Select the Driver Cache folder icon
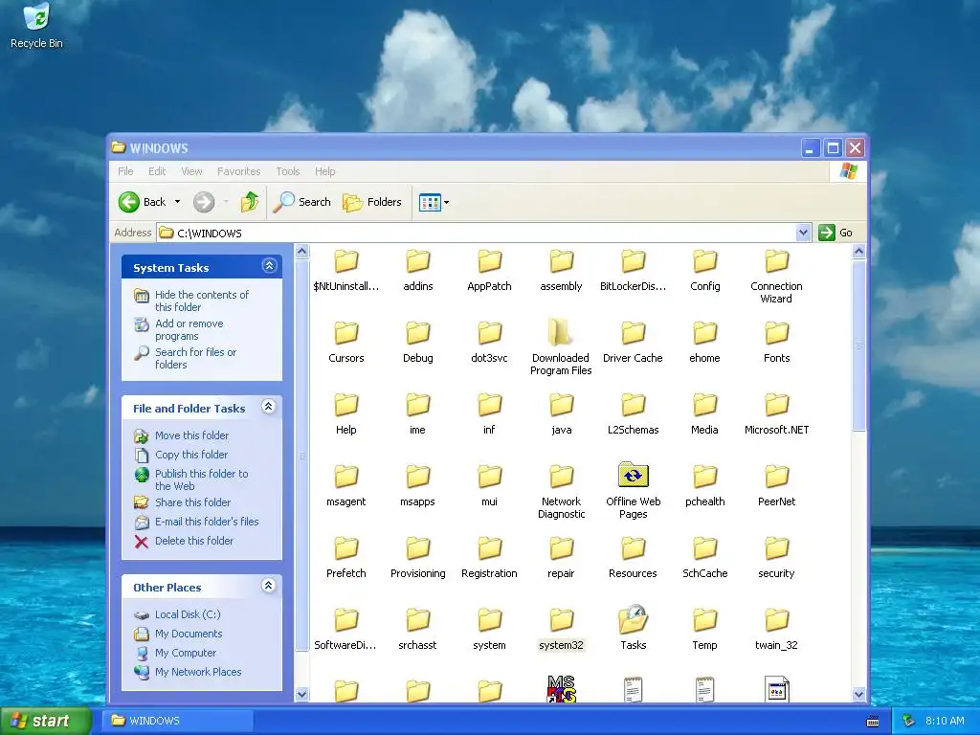This screenshot has height=735, width=980. [x=634, y=333]
